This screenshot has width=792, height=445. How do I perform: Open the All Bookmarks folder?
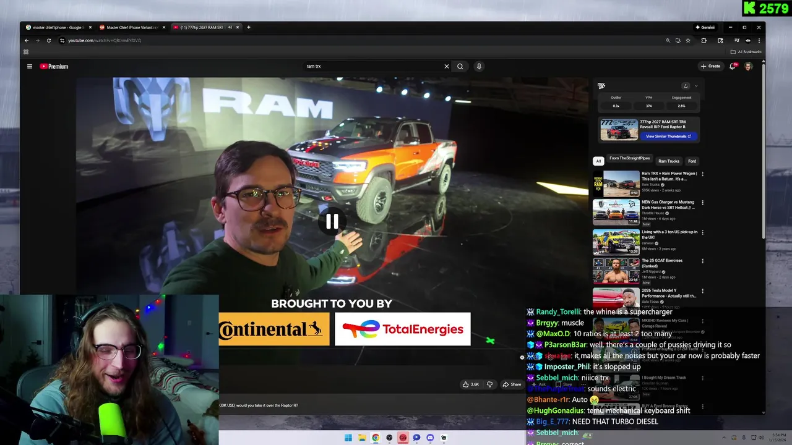click(x=746, y=52)
